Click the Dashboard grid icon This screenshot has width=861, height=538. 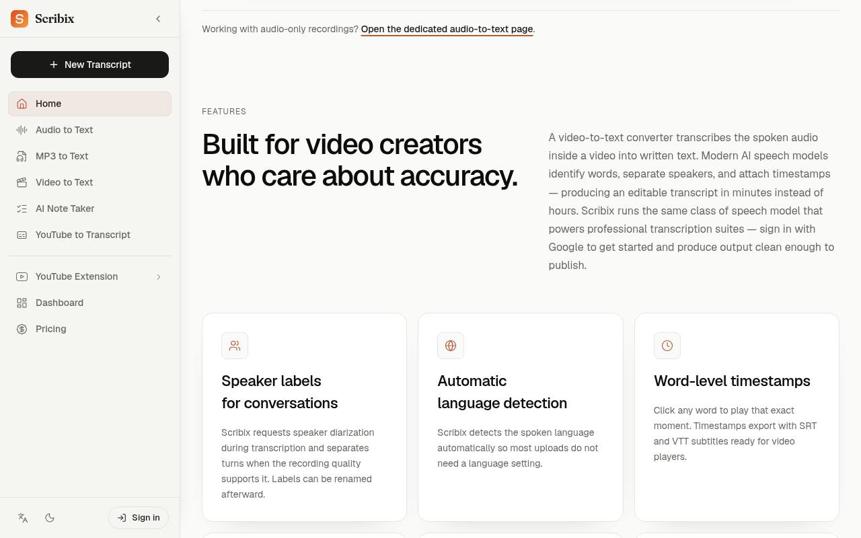coord(22,303)
